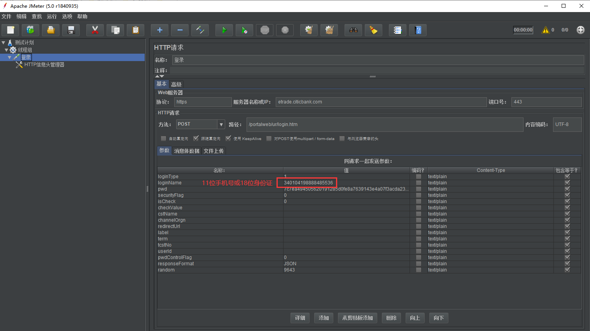Click the 向下 button

(x=439, y=318)
